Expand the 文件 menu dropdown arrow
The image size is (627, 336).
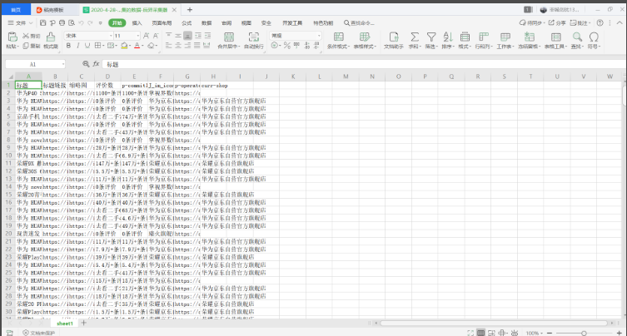(31, 23)
